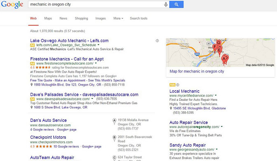Click the search box containing mechanic in oregon city
Image resolution: width=277 pixels, height=161 pixels.
[x=99, y=5]
